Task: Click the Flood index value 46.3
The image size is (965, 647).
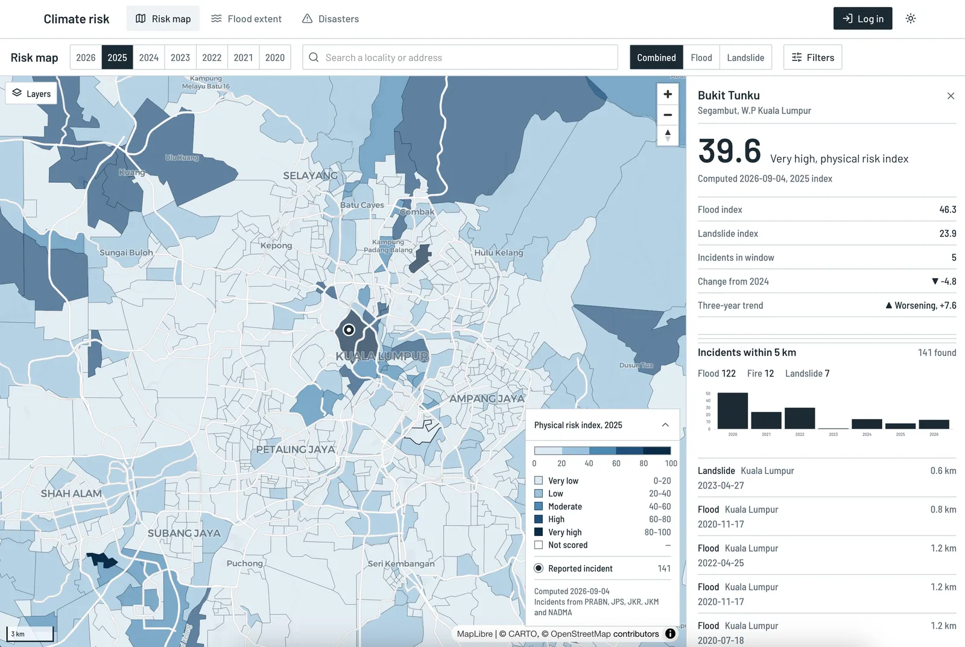Action: click(948, 209)
